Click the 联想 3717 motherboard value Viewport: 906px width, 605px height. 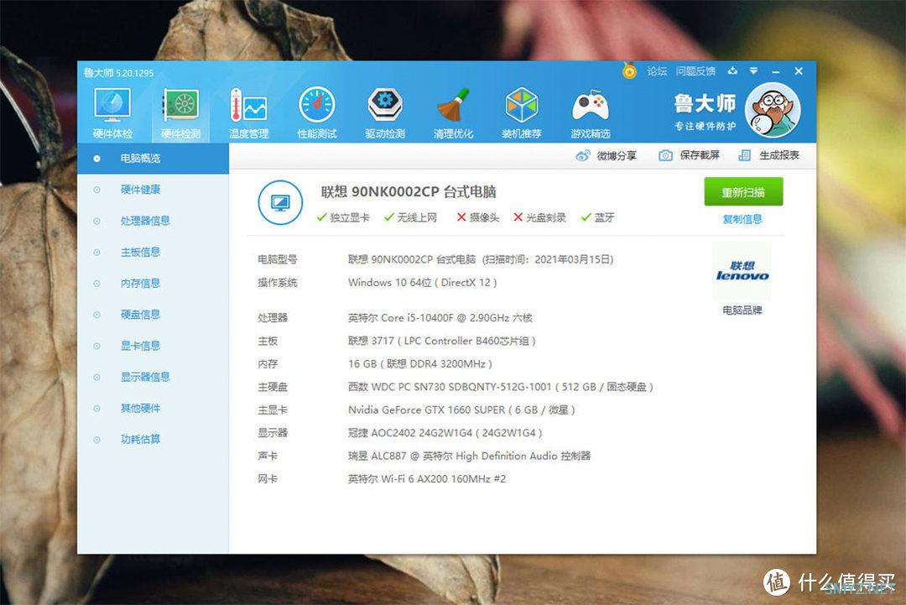tap(442, 341)
